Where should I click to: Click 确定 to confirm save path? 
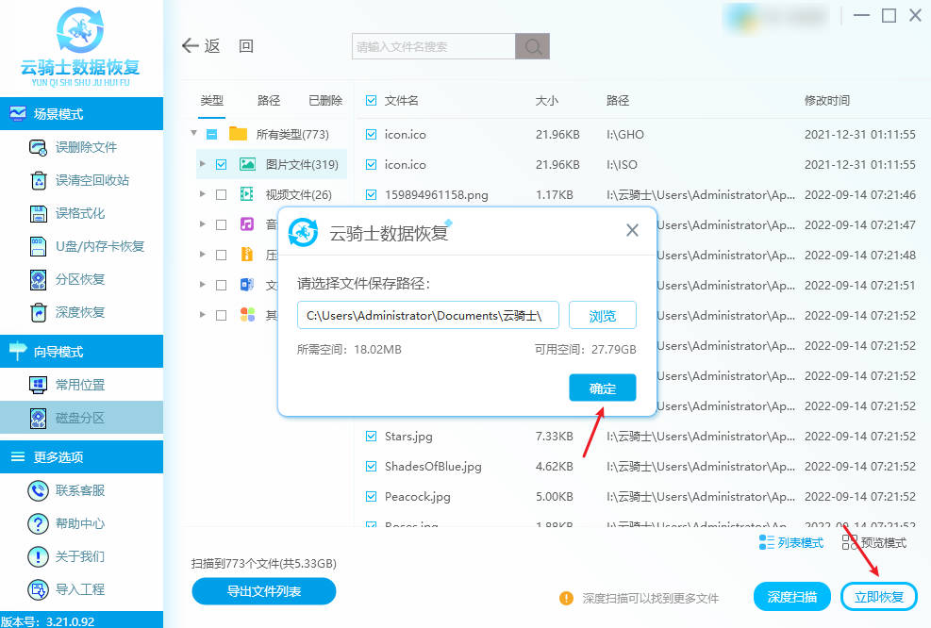tap(602, 388)
